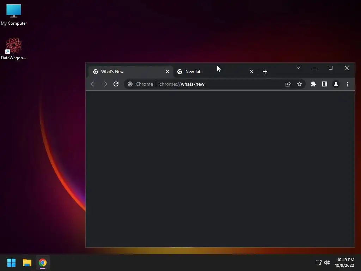
Task: Switch to the What's New tab
Action: pos(130,72)
